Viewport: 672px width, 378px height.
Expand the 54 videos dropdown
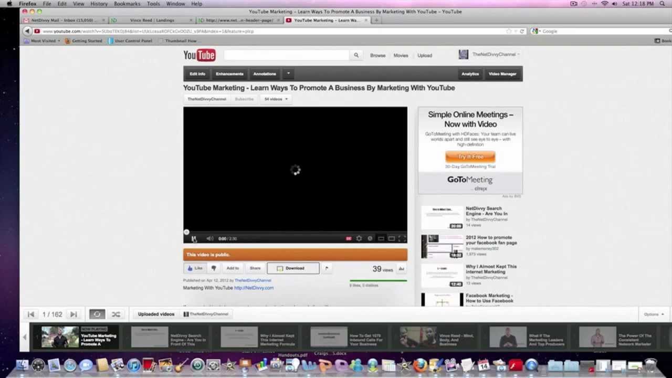tap(276, 99)
